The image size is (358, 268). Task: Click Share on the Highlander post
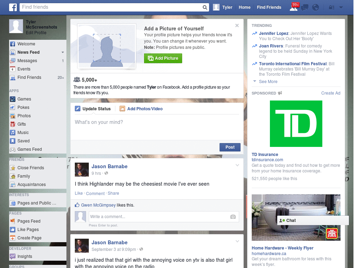click(x=113, y=193)
